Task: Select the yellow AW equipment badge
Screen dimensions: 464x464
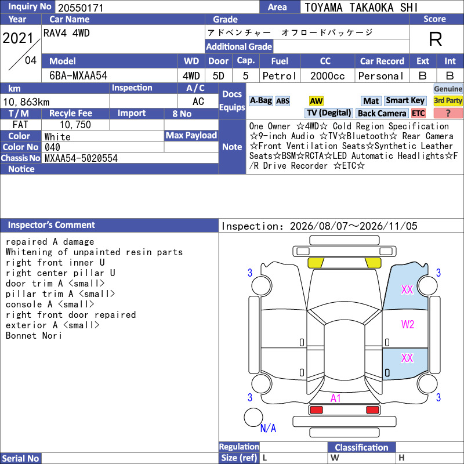Action: [316, 101]
